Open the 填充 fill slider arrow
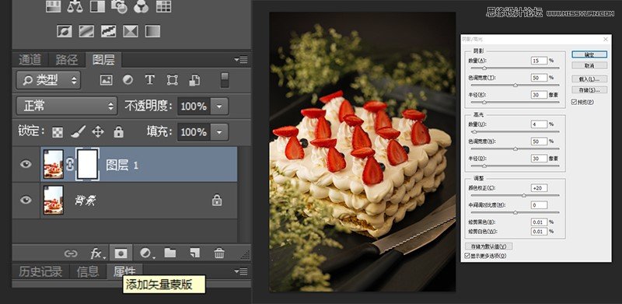622x304 pixels. [x=219, y=132]
